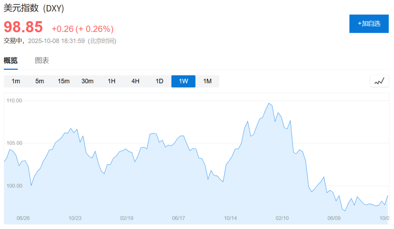Select the active 1W weekly period

(184, 81)
